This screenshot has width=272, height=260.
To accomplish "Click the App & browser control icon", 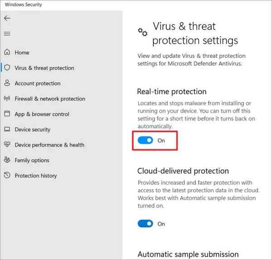I will 7,114.
